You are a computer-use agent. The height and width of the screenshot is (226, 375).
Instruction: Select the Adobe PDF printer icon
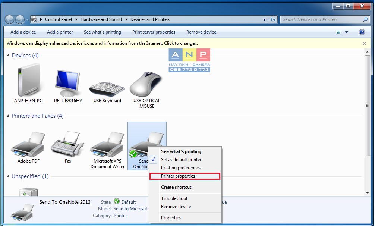pyautogui.click(x=28, y=144)
